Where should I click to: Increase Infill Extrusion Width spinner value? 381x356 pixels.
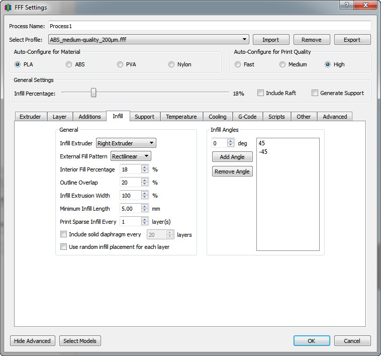pyautogui.click(x=145, y=193)
